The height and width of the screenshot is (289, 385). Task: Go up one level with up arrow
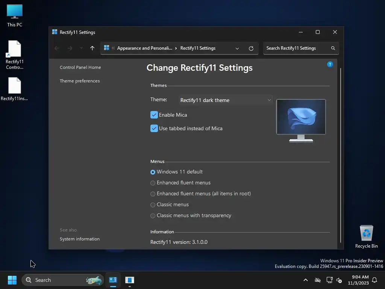click(92, 48)
